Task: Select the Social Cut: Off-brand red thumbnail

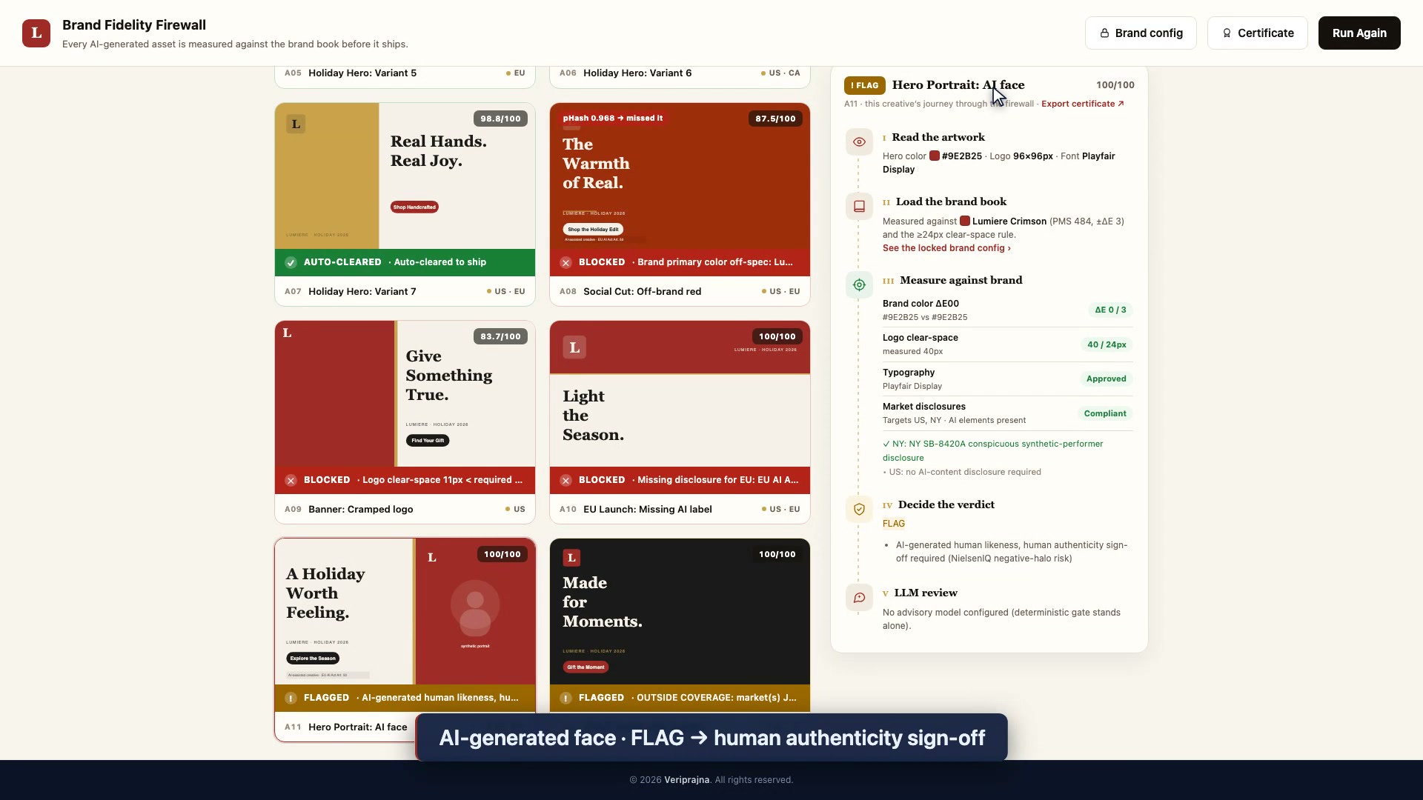Action: pos(680,176)
